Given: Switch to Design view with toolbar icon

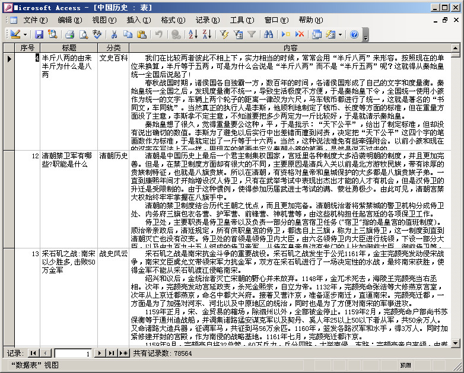Looking at the screenshot, I should 15,34.
